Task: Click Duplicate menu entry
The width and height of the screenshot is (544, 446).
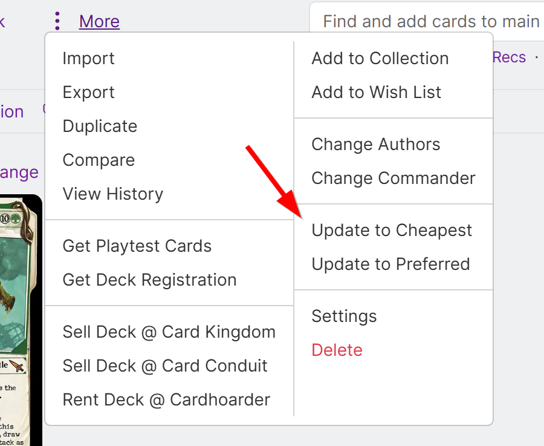Action: point(100,126)
